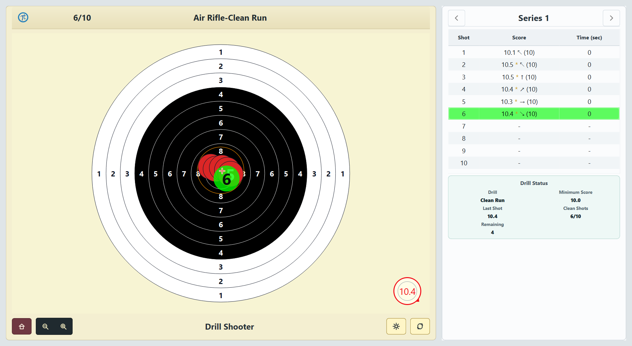632x346 pixels.
Task: Zoom out on the target
Action: (x=45, y=326)
